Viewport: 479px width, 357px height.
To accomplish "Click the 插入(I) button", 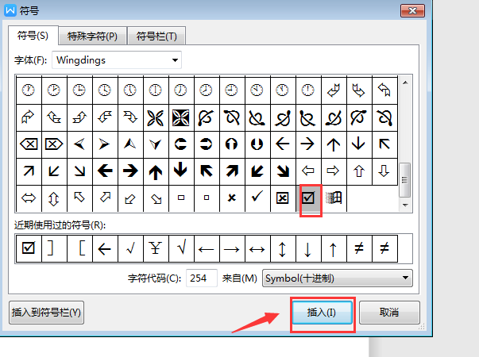I will [x=322, y=313].
